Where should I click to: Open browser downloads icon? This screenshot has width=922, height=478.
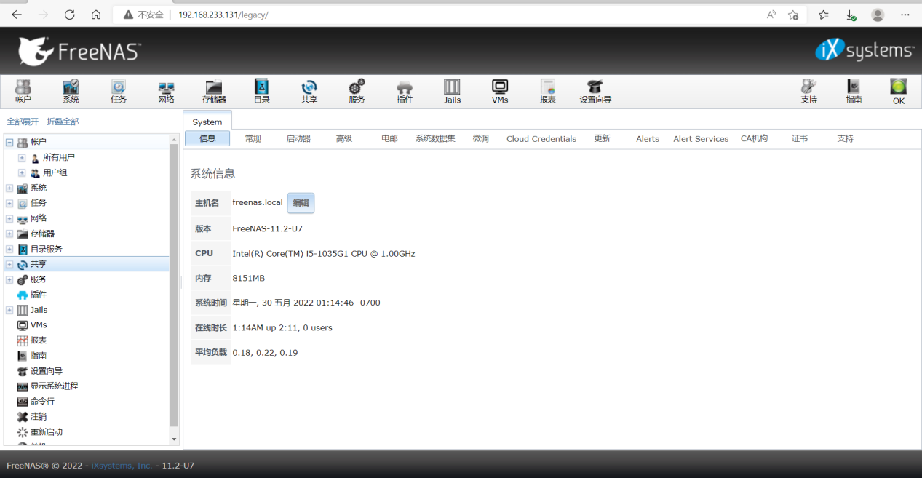click(x=850, y=15)
